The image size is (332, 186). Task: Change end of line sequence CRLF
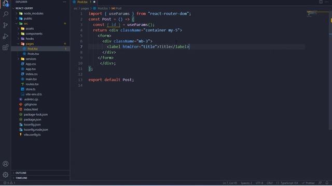[x=270, y=183]
